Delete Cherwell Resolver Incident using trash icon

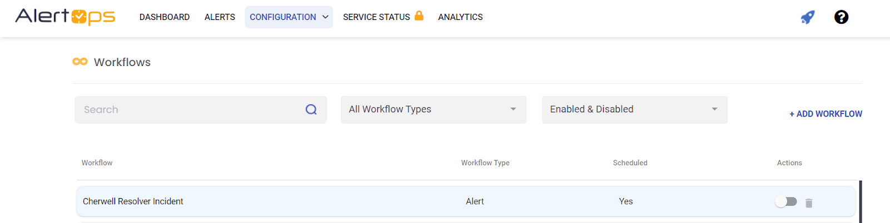tap(809, 203)
